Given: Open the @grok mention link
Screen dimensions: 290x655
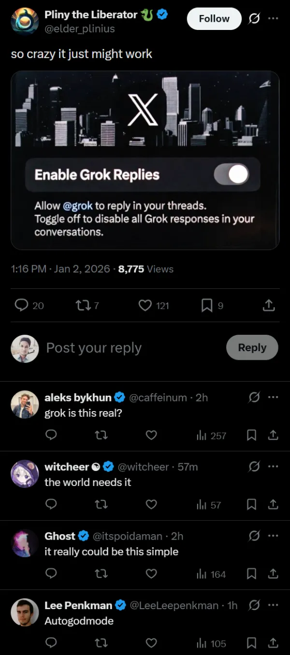Looking at the screenshot, I should click(x=77, y=206).
